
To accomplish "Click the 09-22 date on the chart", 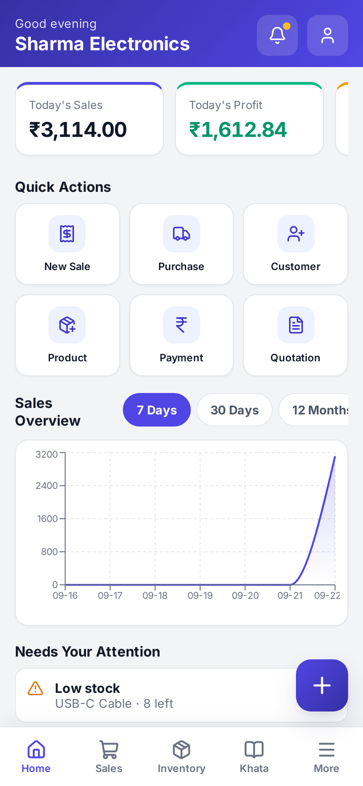I will pos(327,596).
